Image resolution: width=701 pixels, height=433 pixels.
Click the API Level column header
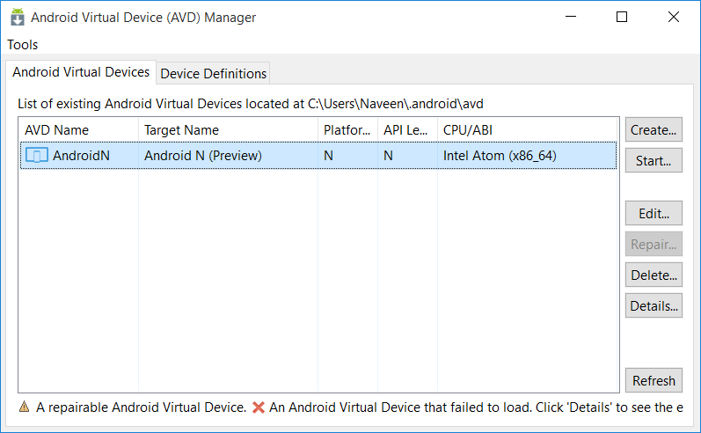408,130
